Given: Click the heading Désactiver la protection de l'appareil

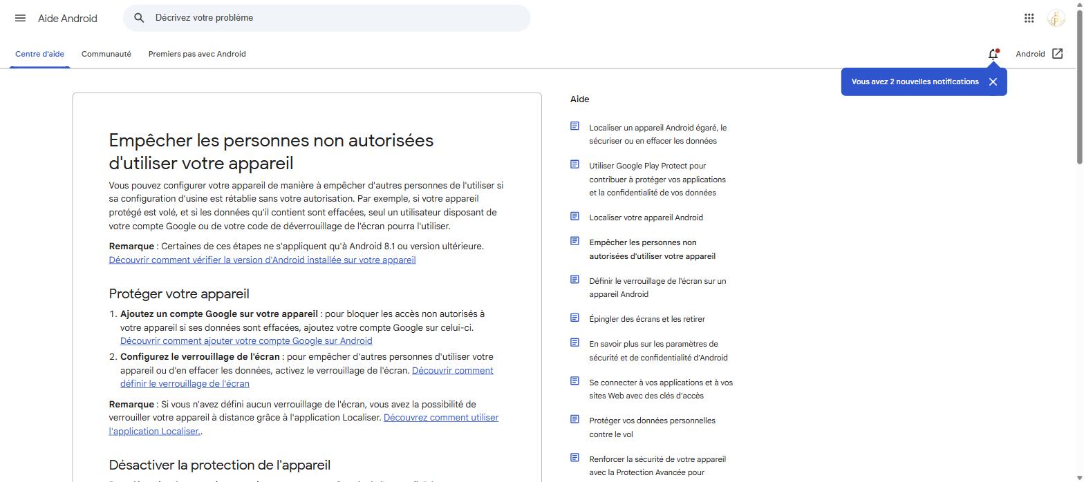Looking at the screenshot, I should tap(220, 465).
